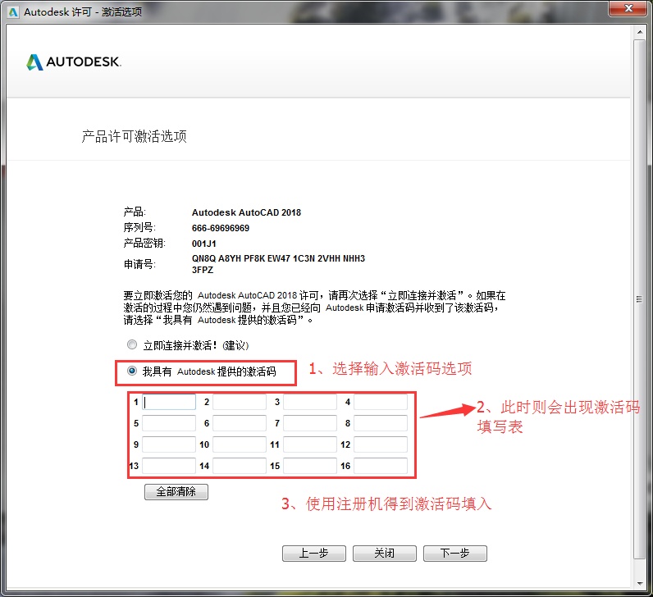Viewport: 653px width, 597px height.
Task: Click activation code field 15
Action: click(310, 466)
